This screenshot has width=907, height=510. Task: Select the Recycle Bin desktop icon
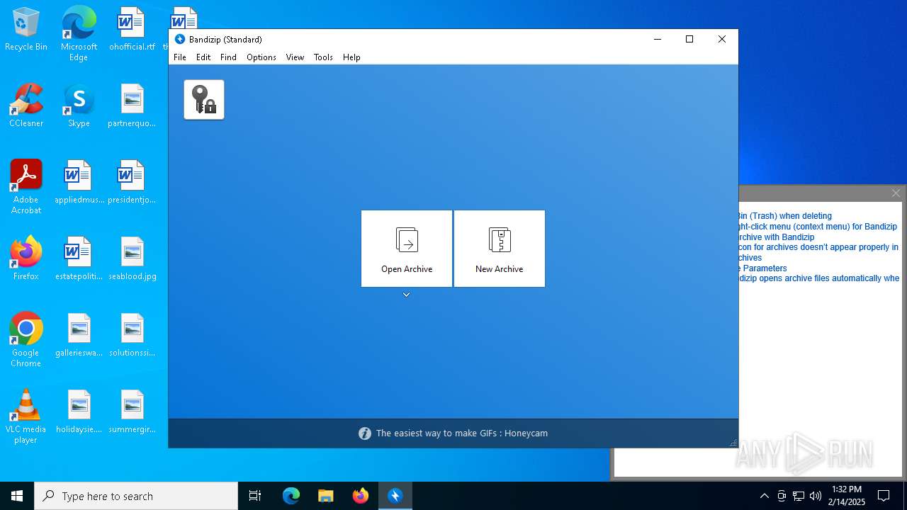click(26, 30)
